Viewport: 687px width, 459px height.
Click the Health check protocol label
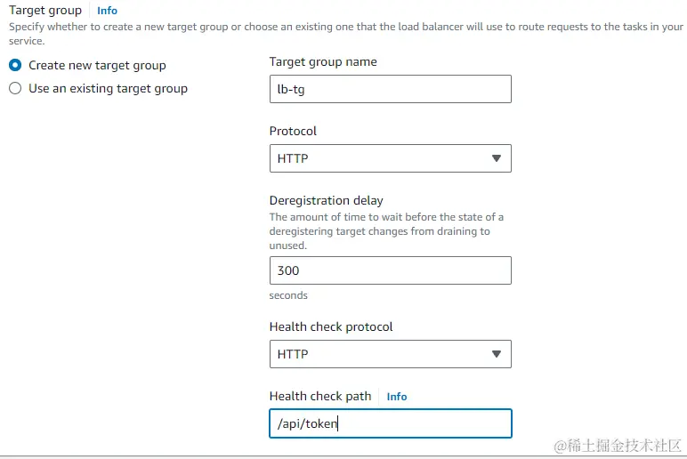tap(331, 326)
